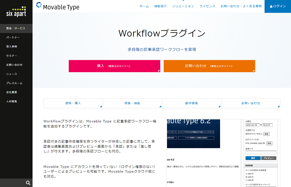Click the subtitle 多段階の記事承認ワークフローを実現
291x187 pixels.
162,49
